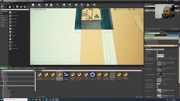Click the Add Component button
Viewport: 180px width, 101px height.
click(x=150, y=35)
